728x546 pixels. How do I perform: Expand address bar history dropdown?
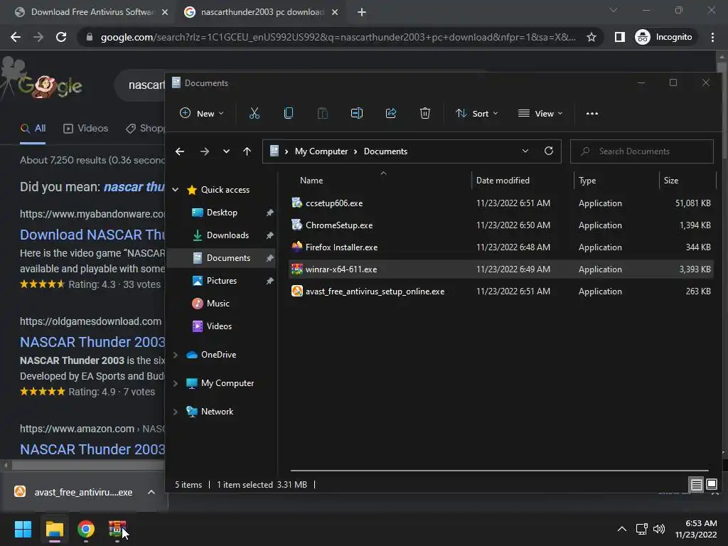point(525,151)
